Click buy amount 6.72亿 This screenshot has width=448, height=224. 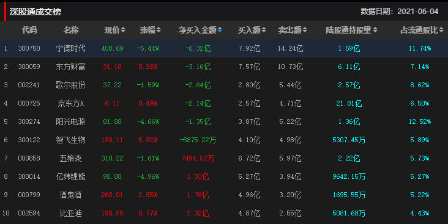tap(249, 158)
